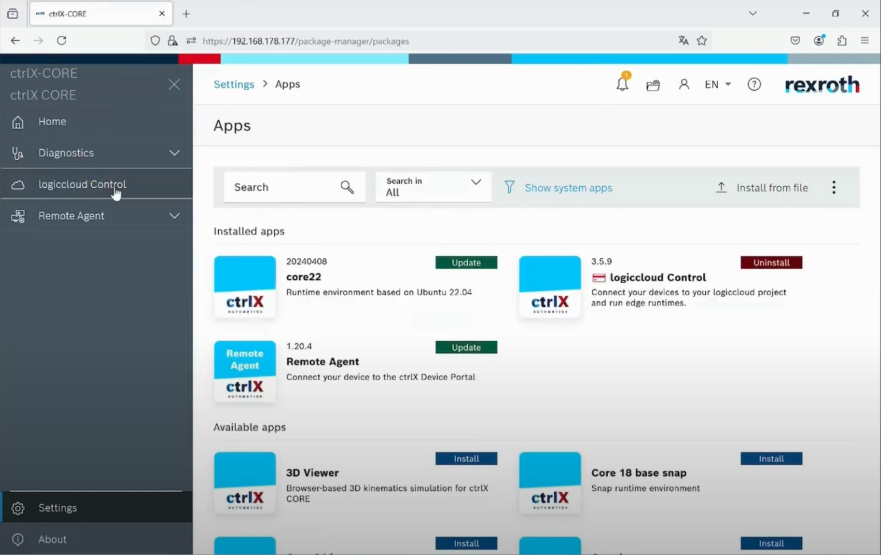Click the browser translate page icon
This screenshot has width=881, height=555.
tap(683, 41)
